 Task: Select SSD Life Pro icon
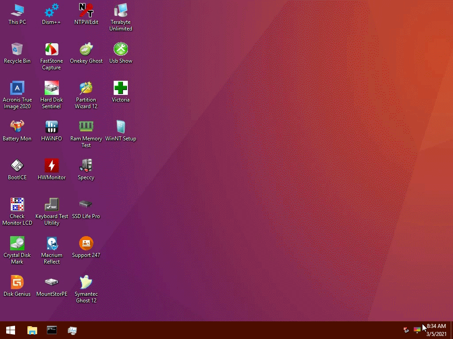coord(86,208)
